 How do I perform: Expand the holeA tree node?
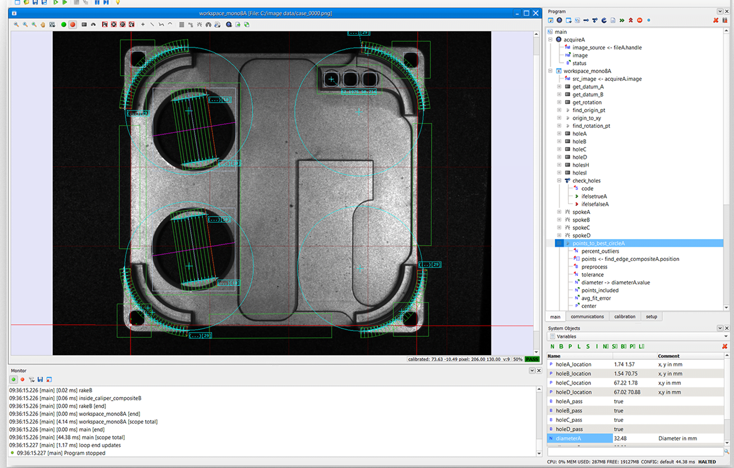click(559, 134)
